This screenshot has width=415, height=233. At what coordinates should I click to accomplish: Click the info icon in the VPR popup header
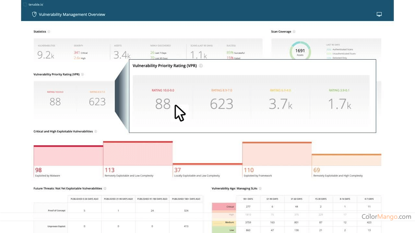[x=201, y=65]
